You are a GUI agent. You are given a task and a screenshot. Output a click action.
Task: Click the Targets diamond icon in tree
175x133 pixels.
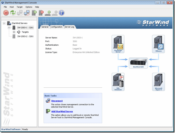(x=19, y=32)
